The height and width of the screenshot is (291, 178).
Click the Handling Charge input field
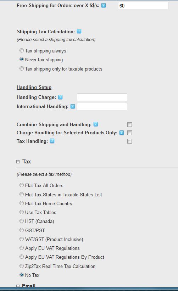click(102, 97)
